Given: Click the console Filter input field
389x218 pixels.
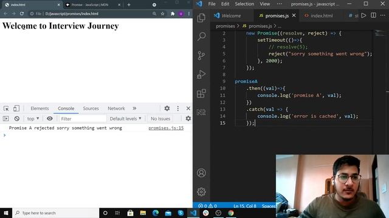Looking at the screenshot, I should tap(83, 119).
